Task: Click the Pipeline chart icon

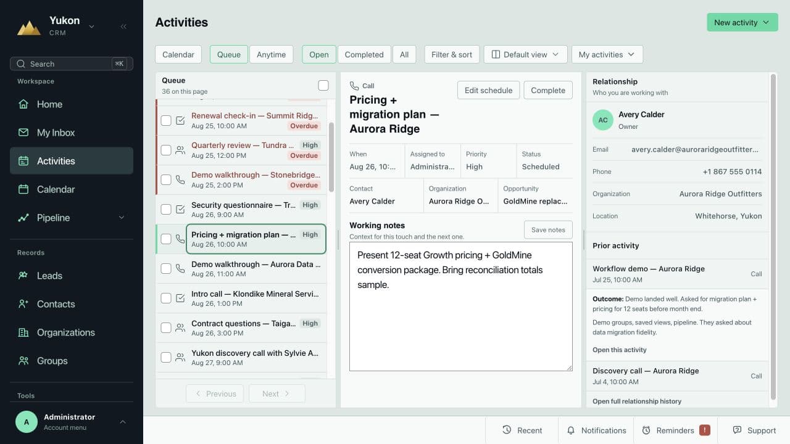Action: tap(23, 218)
